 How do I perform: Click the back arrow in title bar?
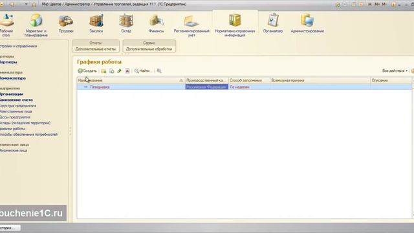tap(12, 5)
